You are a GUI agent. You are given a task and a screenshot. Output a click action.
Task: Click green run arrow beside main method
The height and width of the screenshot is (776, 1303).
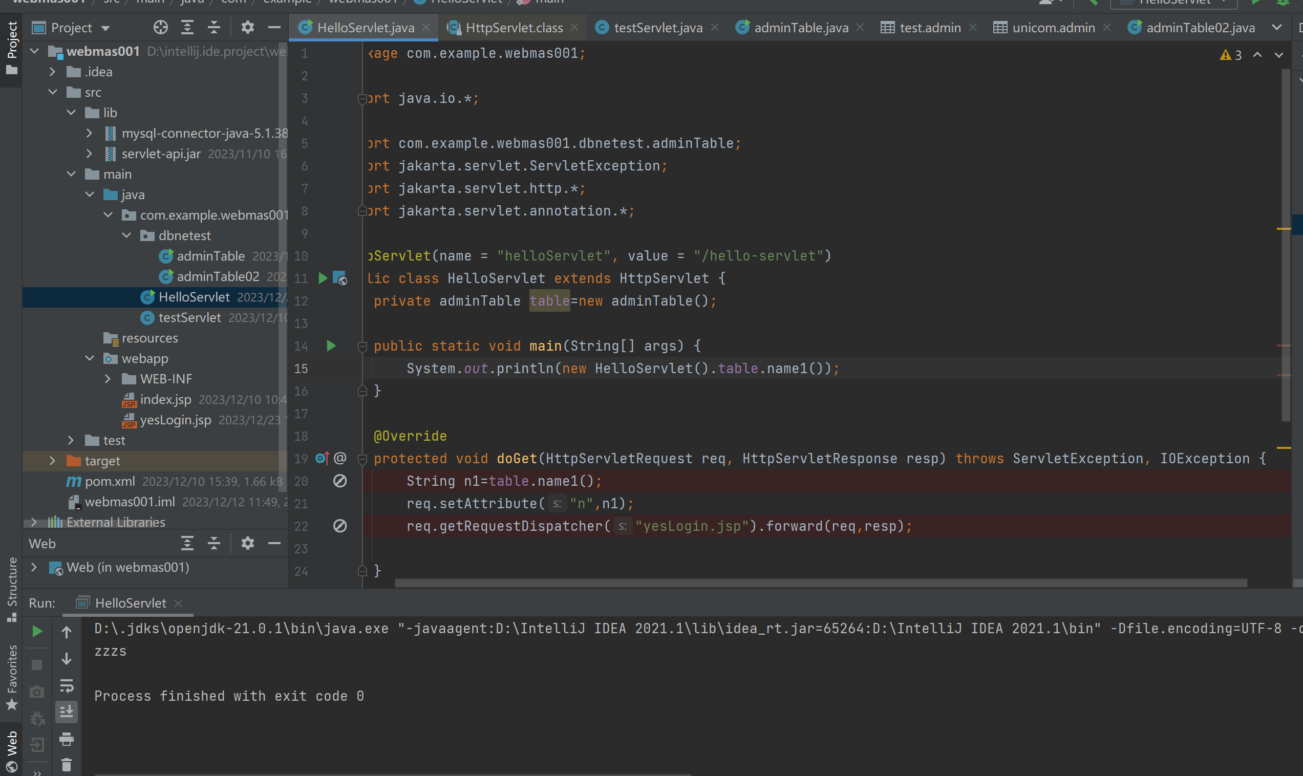[331, 346]
